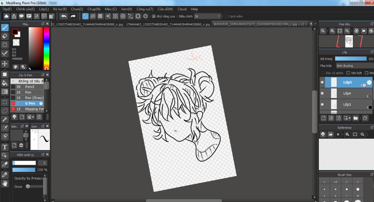Viewport: 374px width, 202px height.
Task: Hide layer Lớp4 visibility dot
Action: click(322, 94)
